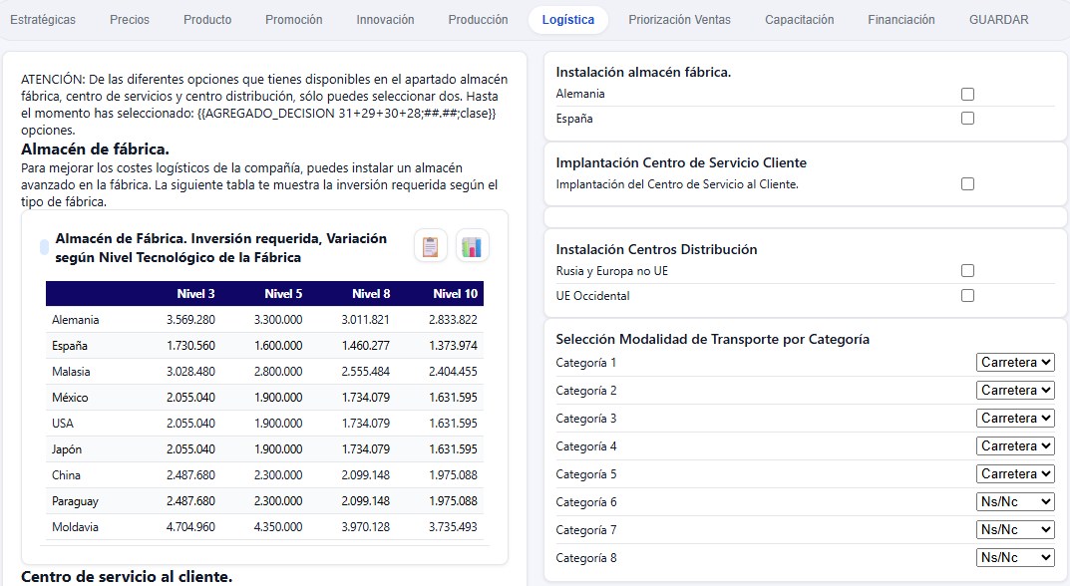Open the Producción tab

(x=478, y=20)
